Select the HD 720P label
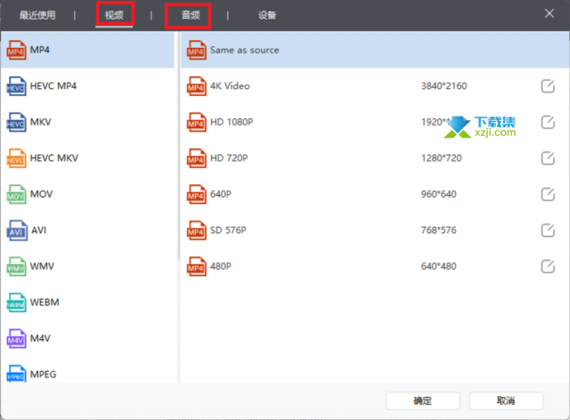570x420 pixels. [x=229, y=158]
